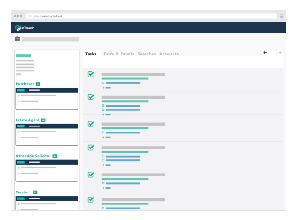Click the Purchaser section heading
297x220 pixels.
(25, 84)
